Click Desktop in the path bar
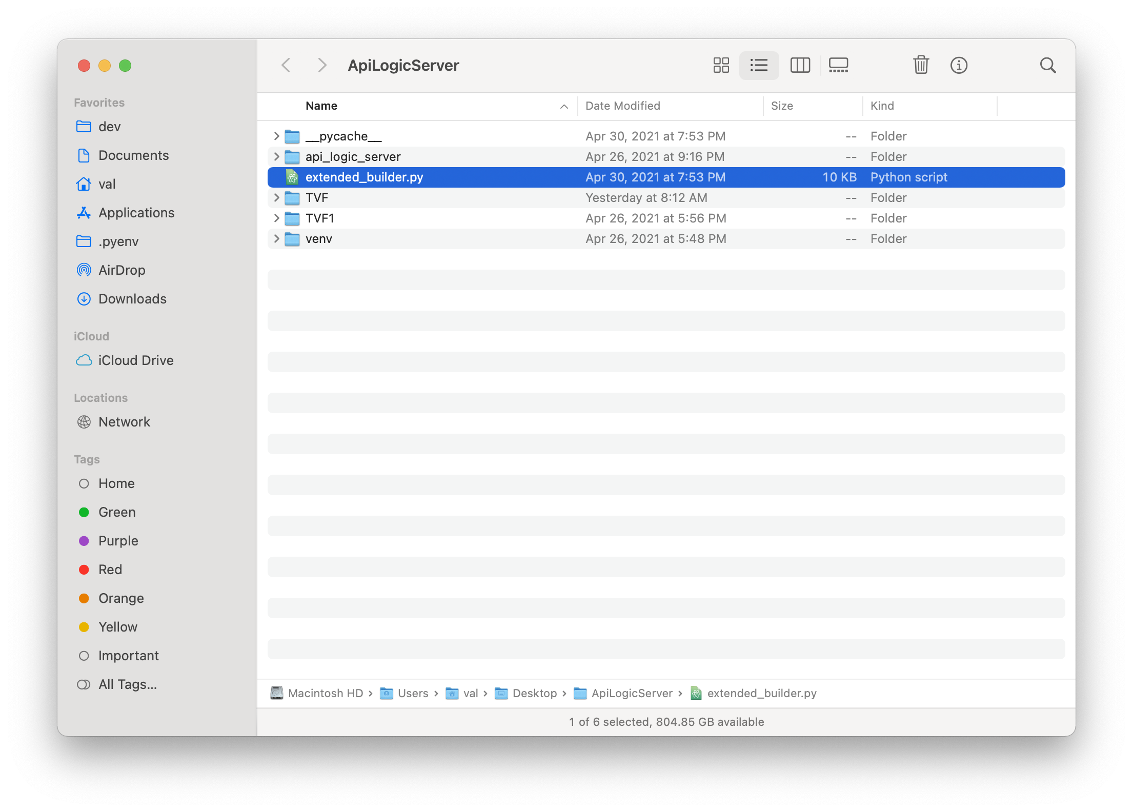Viewport: 1133px width, 812px height. tap(534, 693)
